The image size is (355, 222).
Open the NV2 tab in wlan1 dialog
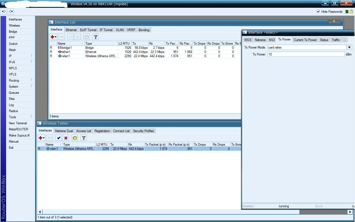272,40
